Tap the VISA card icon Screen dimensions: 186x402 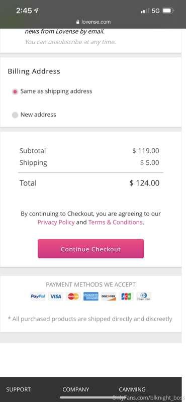(56, 296)
